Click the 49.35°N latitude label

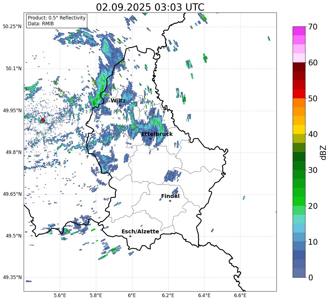point(12,277)
